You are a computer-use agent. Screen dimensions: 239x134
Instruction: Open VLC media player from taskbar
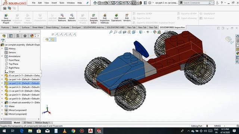[x=65, y=131]
